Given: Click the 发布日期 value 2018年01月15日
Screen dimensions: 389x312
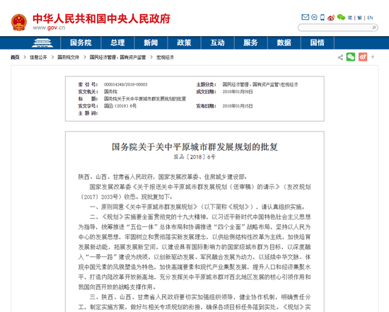Looking at the screenshot, I should click(x=238, y=106).
